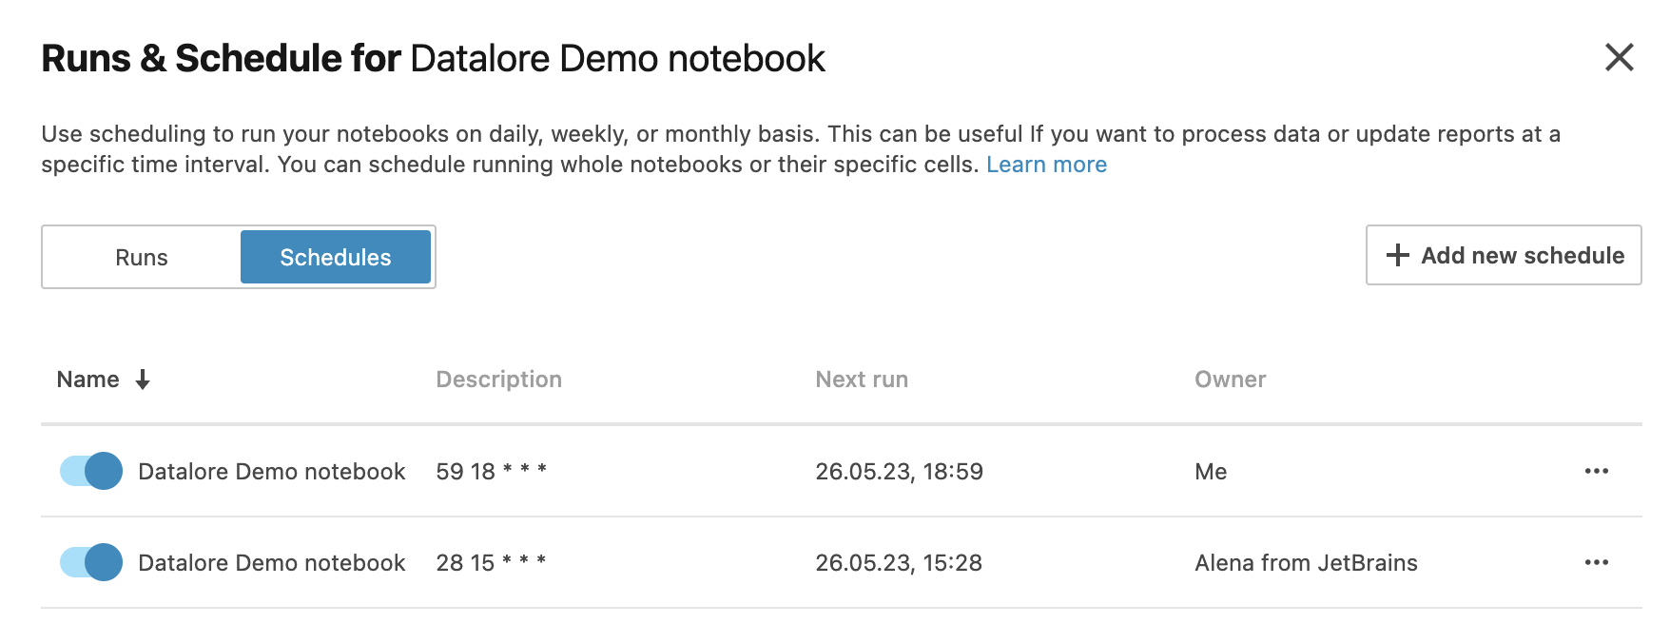
Task: Click the Description column header
Action: click(x=498, y=380)
